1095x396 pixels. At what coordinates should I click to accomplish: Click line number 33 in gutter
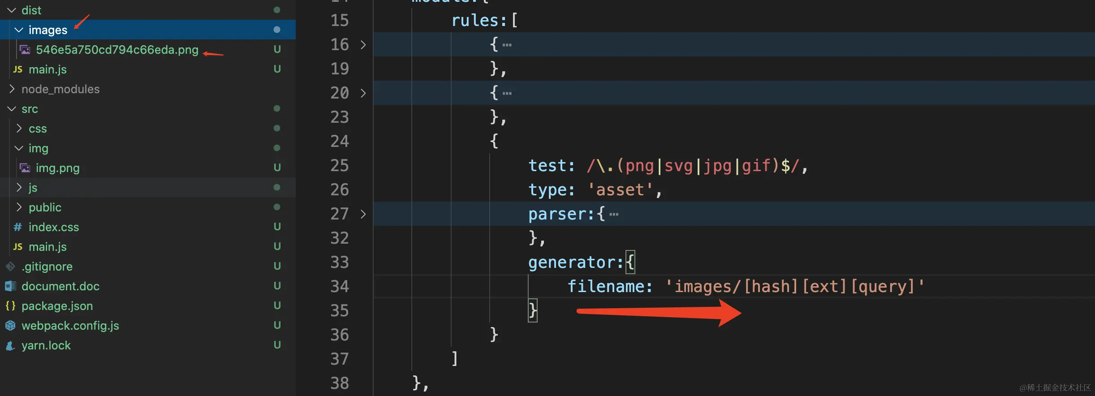click(339, 262)
